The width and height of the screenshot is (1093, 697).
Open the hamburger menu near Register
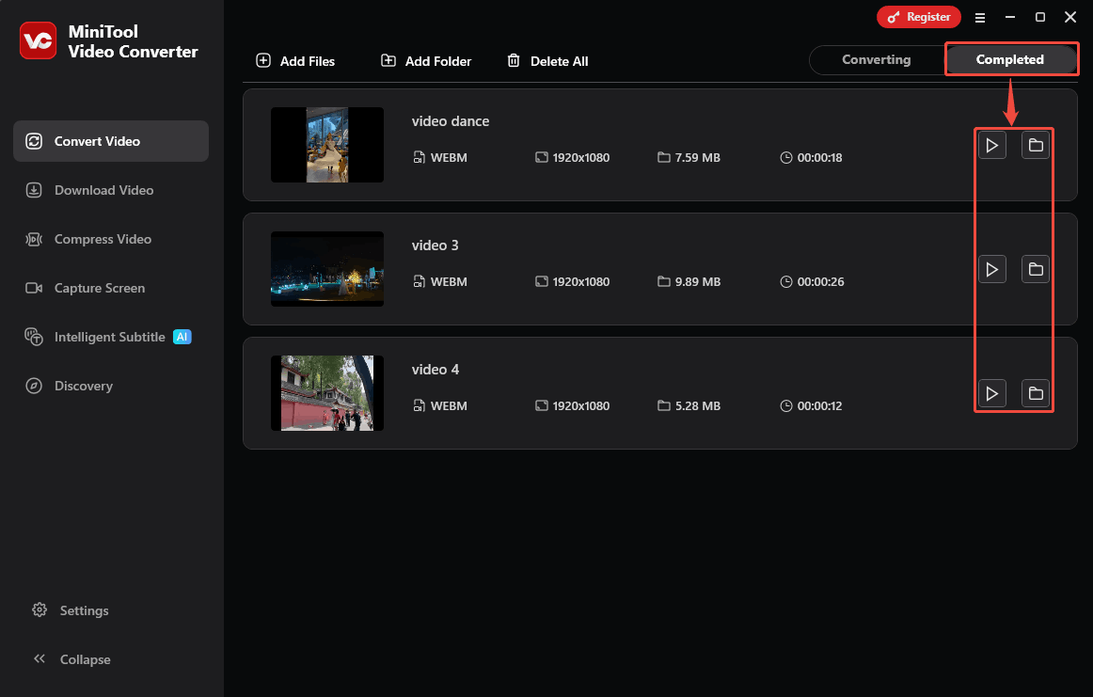point(980,17)
